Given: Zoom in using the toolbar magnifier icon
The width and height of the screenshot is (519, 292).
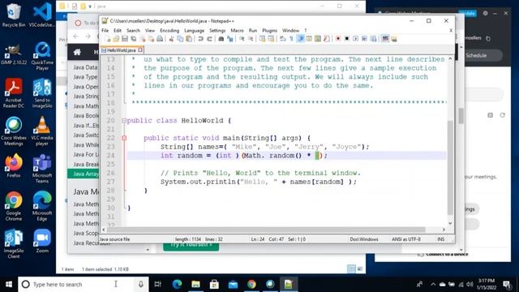Looking at the screenshot, I should (242, 39).
